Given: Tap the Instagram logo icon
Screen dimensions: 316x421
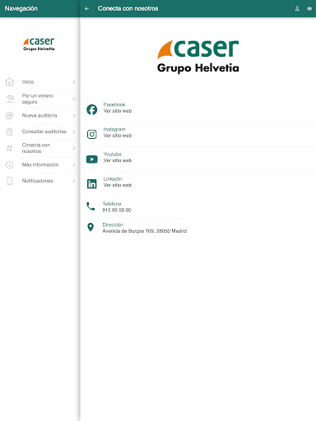Looking at the screenshot, I should click(x=92, y=134).
